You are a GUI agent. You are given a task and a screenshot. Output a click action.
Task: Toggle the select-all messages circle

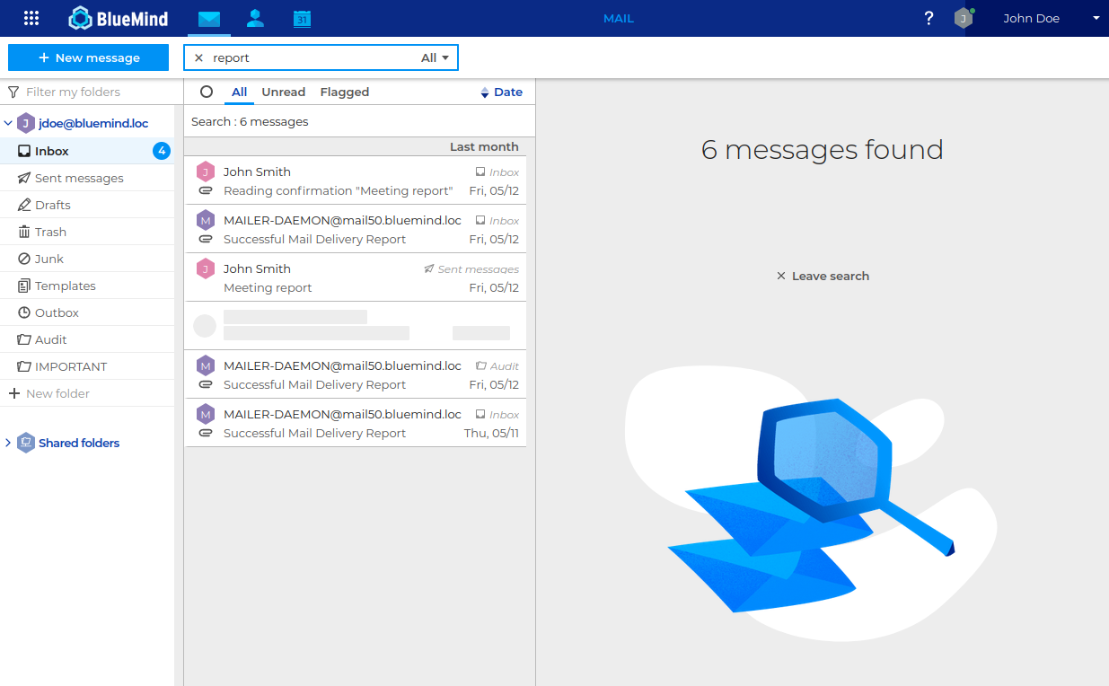[207, 92]
